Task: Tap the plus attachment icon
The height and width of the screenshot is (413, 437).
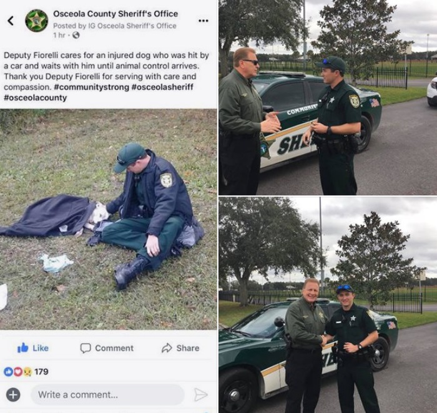Action: [13, 394]
